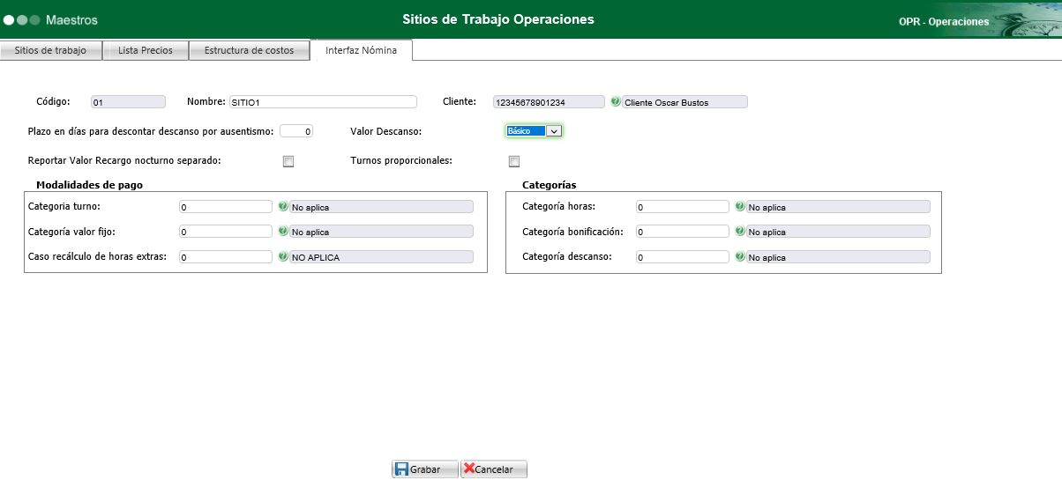Viewport: 1062px width, 502px height.
Task: Click the Cliente Oscar Bustos name field
Action: click(x=685, y=102)
